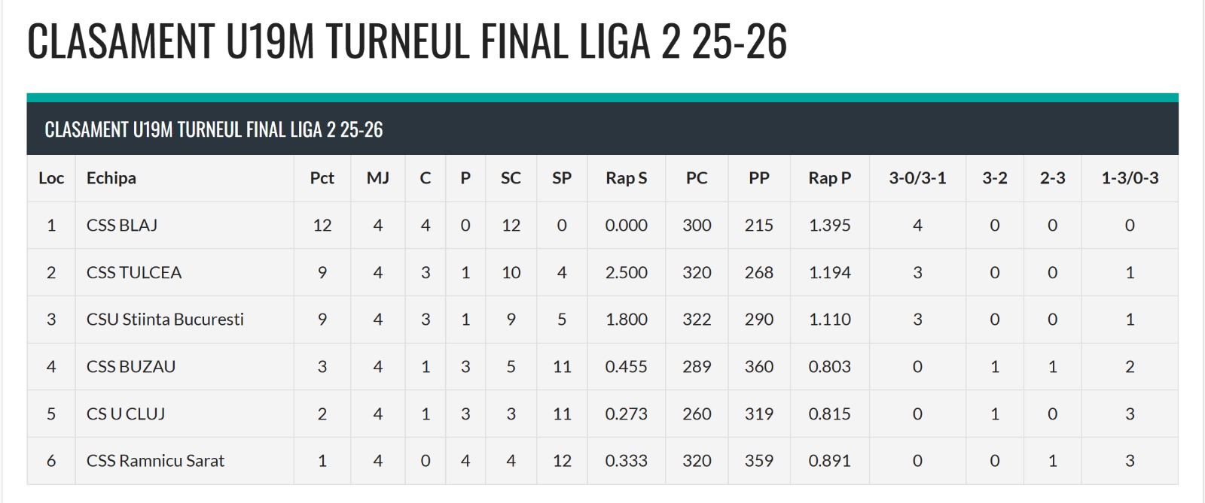Select the 3-0/3-1 column header
Image resolution: width=1205 pixels, height=503 pixels.
point(917,178)
